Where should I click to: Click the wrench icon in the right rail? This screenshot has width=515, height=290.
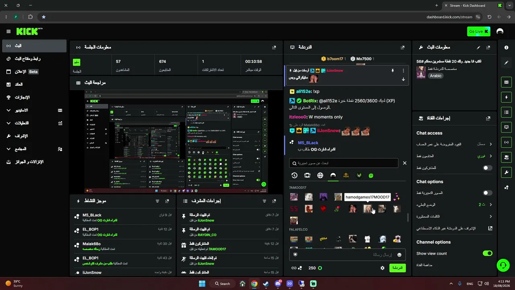coord(506,172)
